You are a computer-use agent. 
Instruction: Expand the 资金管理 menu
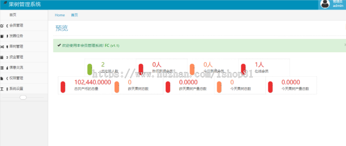[x=24, y=57]
